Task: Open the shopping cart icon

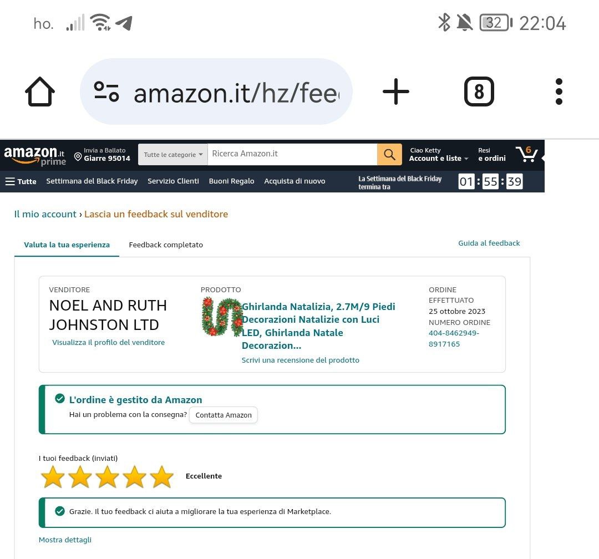Action: pos(527,154)
